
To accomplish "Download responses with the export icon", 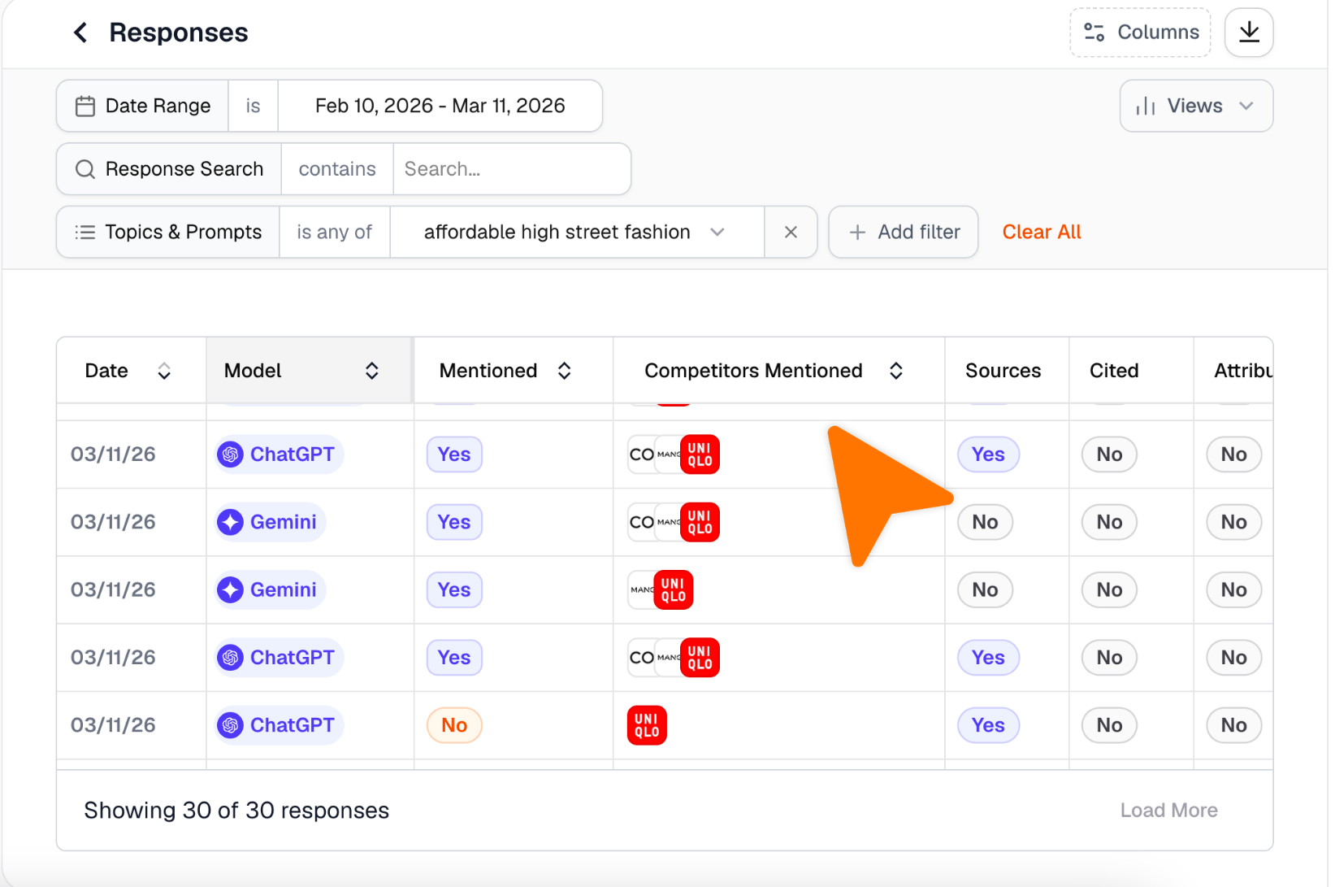I will 1249,33.
